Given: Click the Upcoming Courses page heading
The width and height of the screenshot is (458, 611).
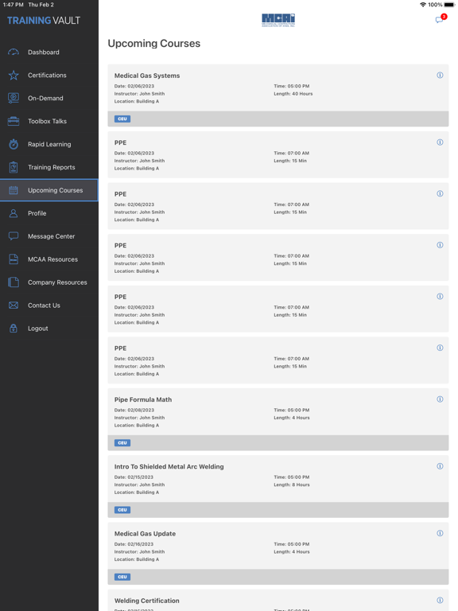Looking at the screenshot, I should (x=153, y=43).
